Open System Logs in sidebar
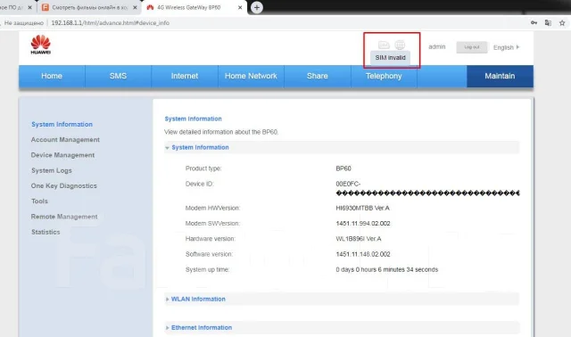This screenshot has width=571, height=337. (52, 170)
